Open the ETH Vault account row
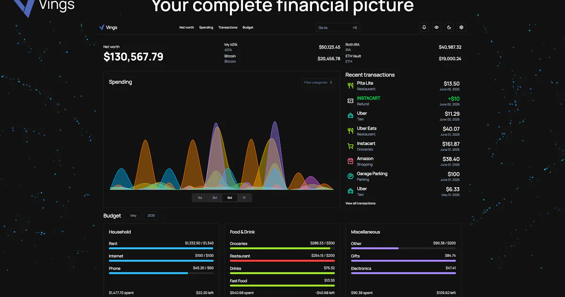 click(404, 58)
